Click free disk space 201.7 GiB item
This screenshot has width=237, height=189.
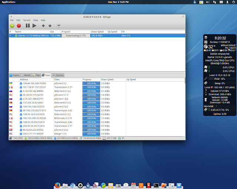click(x=110, y=138)
